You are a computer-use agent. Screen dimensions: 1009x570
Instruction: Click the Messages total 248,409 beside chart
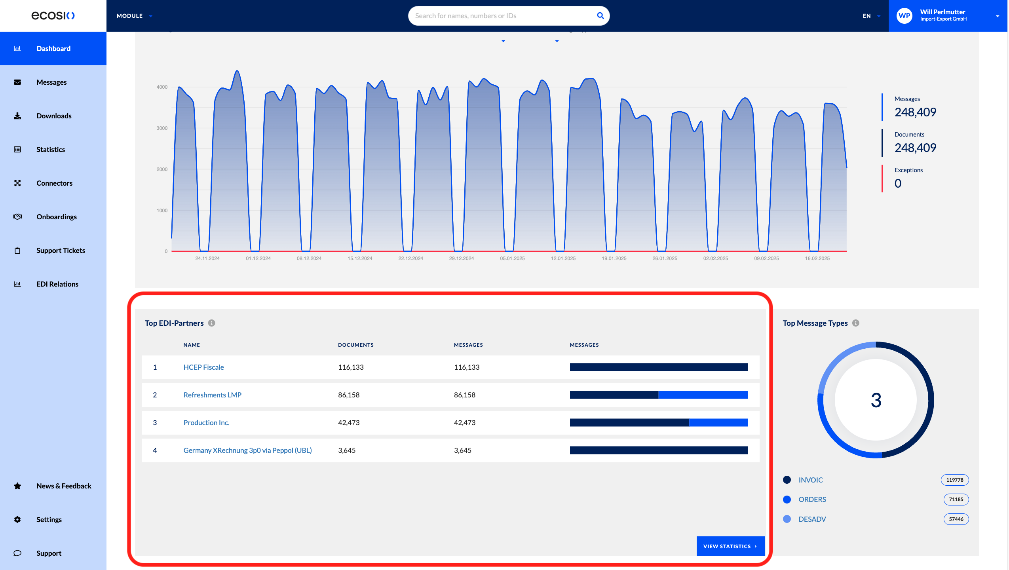[915, 112]
